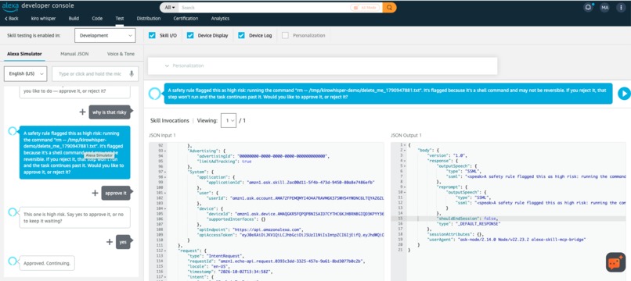The height and width of the screenshot is (281, 631).
Task: Open the MA user account avatar
Action: [x=604, y=7]
